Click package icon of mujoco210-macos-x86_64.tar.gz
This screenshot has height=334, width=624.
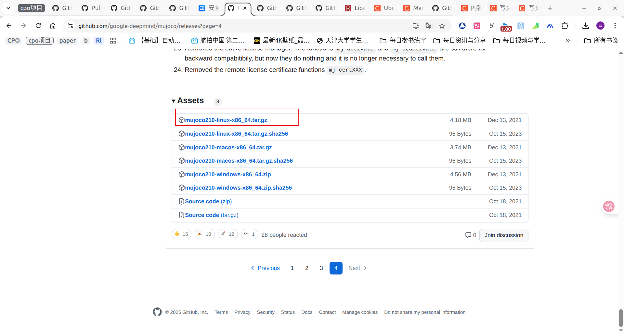pos(182,147)
